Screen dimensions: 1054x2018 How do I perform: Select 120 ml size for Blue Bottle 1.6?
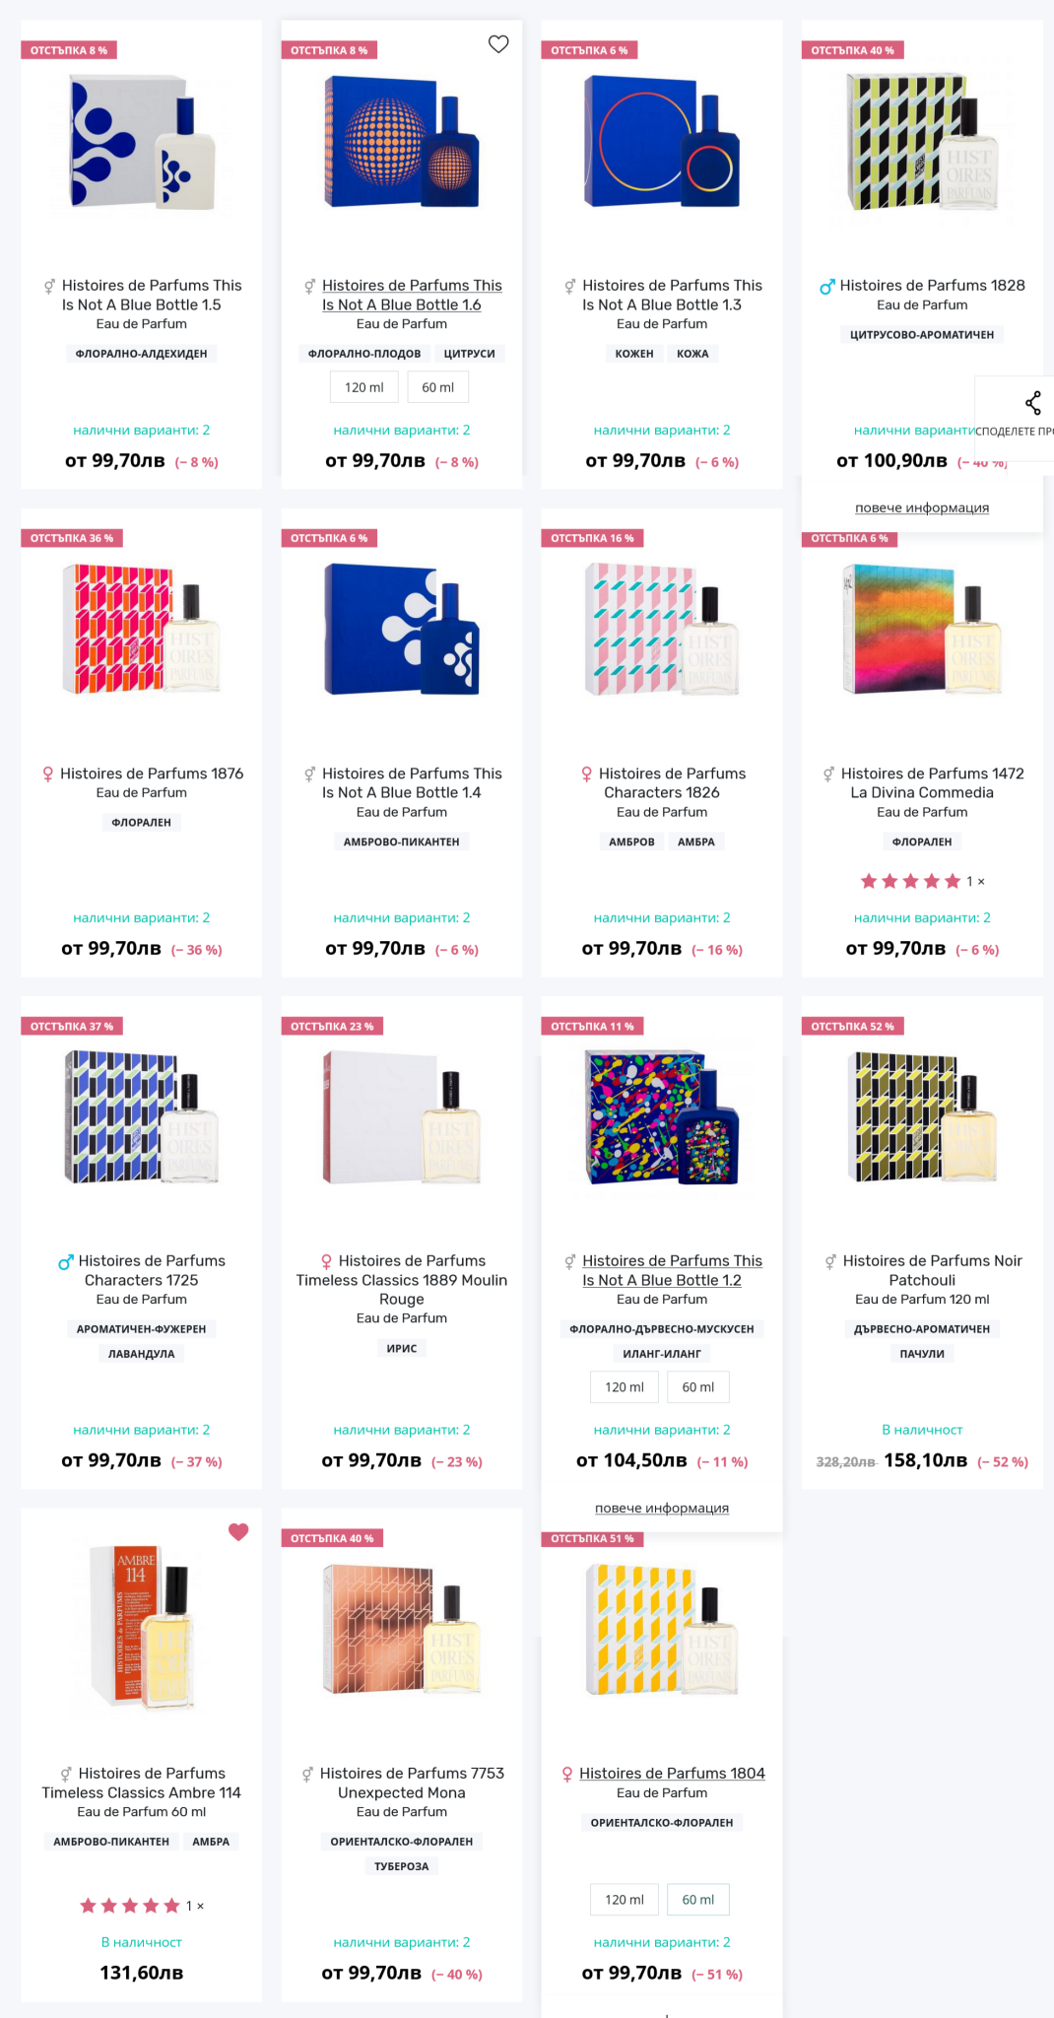[x=363, y=387]
